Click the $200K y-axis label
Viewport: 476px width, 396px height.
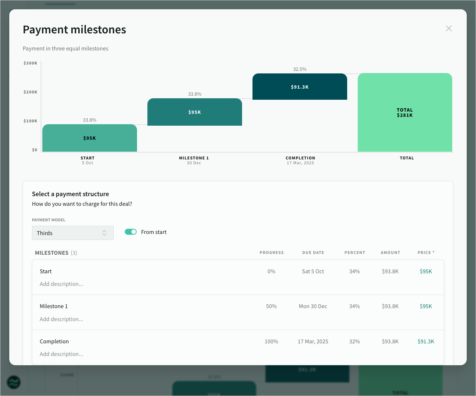(30, 92)
